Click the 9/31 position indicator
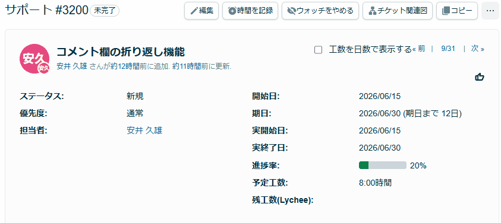Viewport: 501px width, 223px height. click(448, 49)
